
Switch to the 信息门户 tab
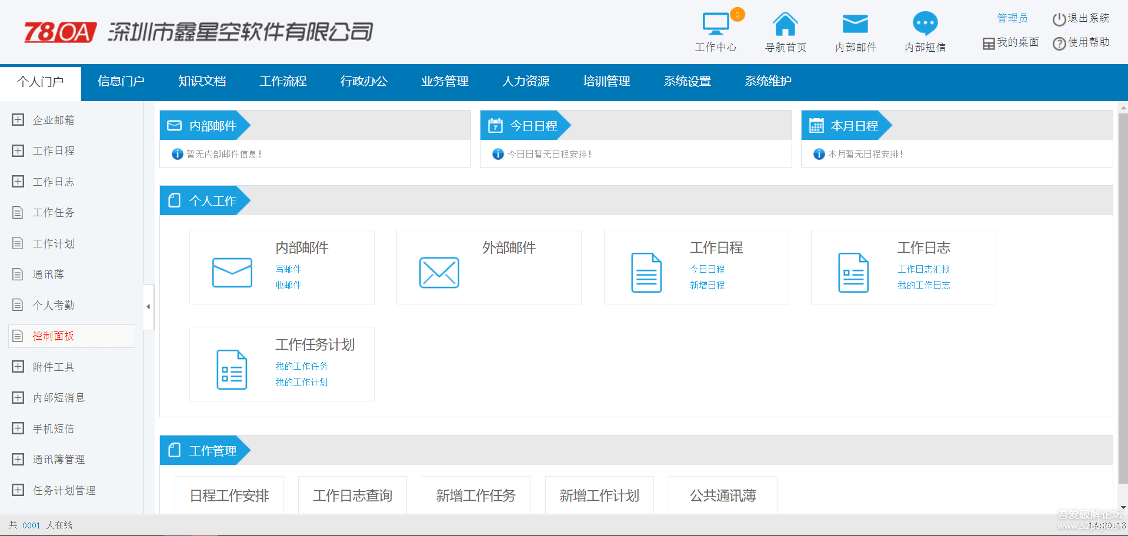(121, 82)
